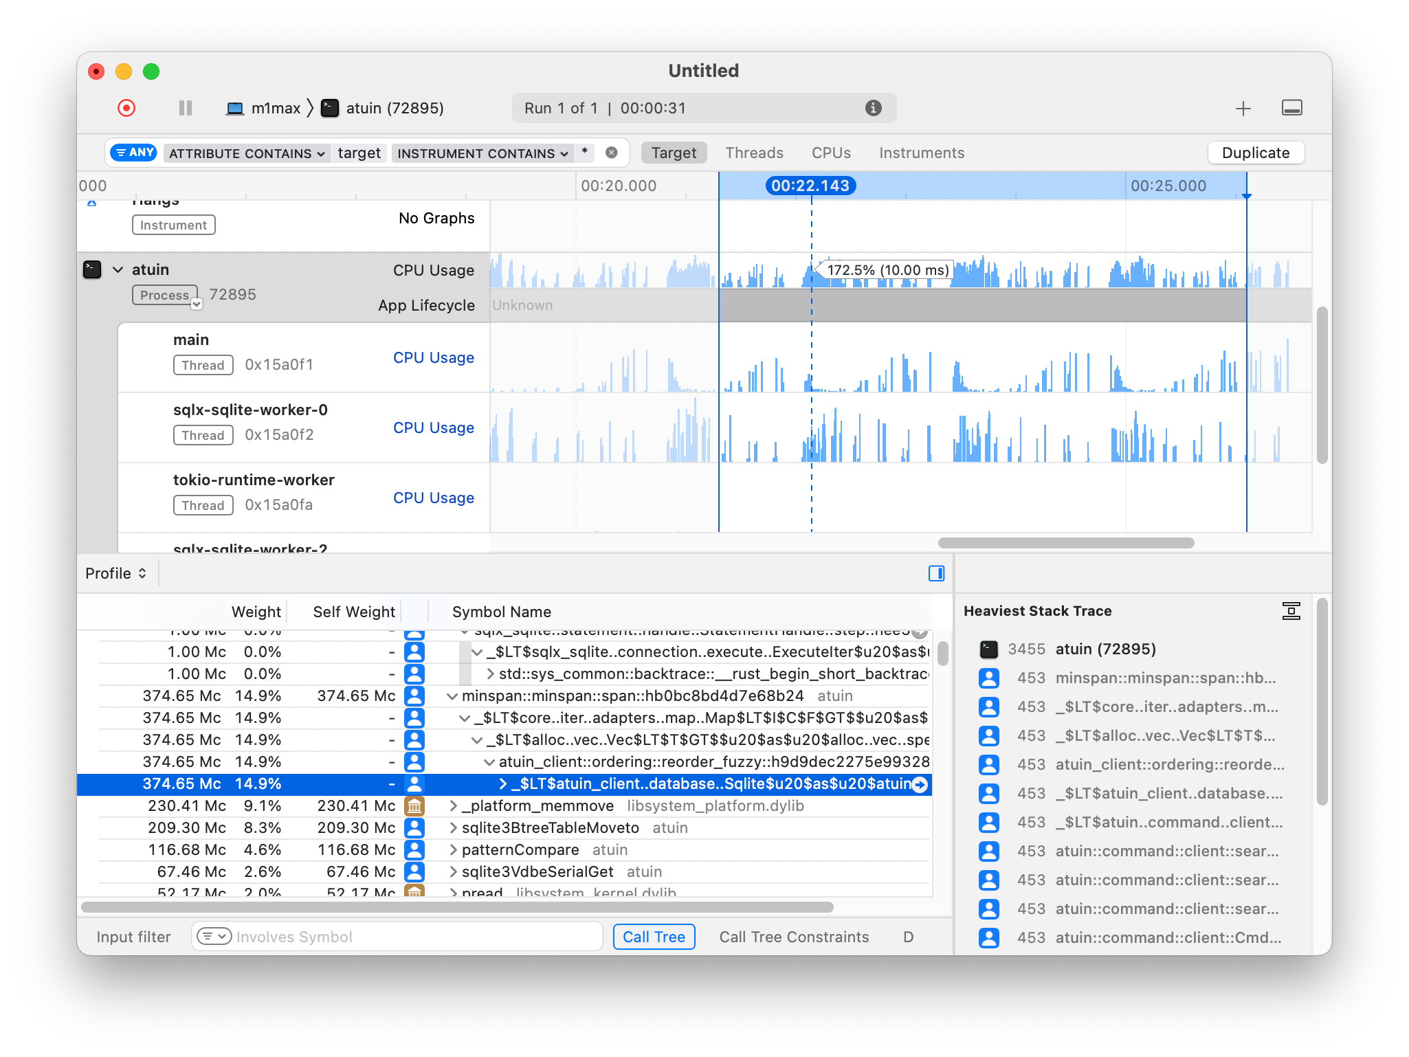Toggle the bottom detail pane

pos(1291,108)
